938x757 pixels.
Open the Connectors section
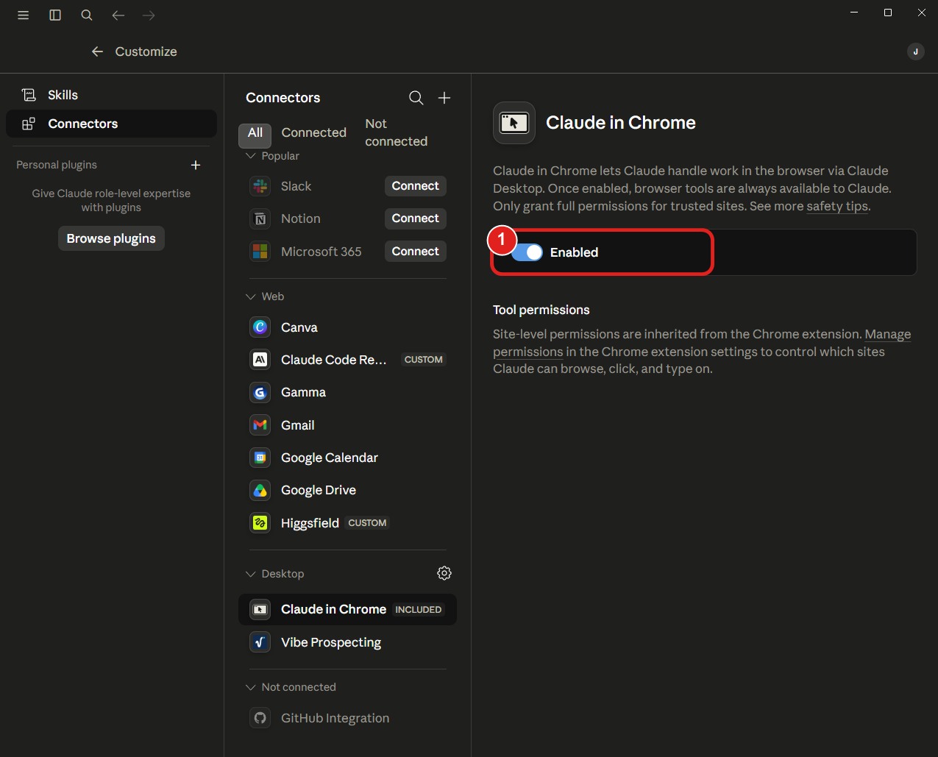111,124
